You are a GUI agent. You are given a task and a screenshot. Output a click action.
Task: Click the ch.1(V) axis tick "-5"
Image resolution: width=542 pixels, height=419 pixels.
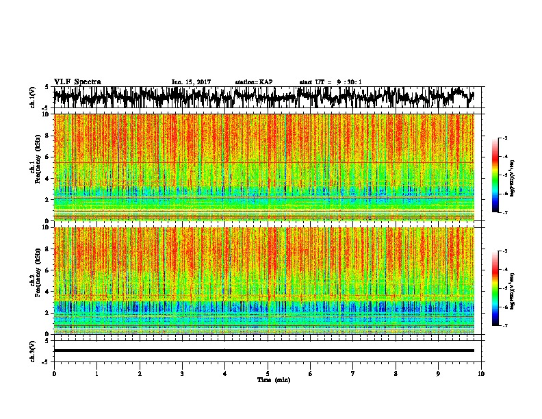pos(45,108)
